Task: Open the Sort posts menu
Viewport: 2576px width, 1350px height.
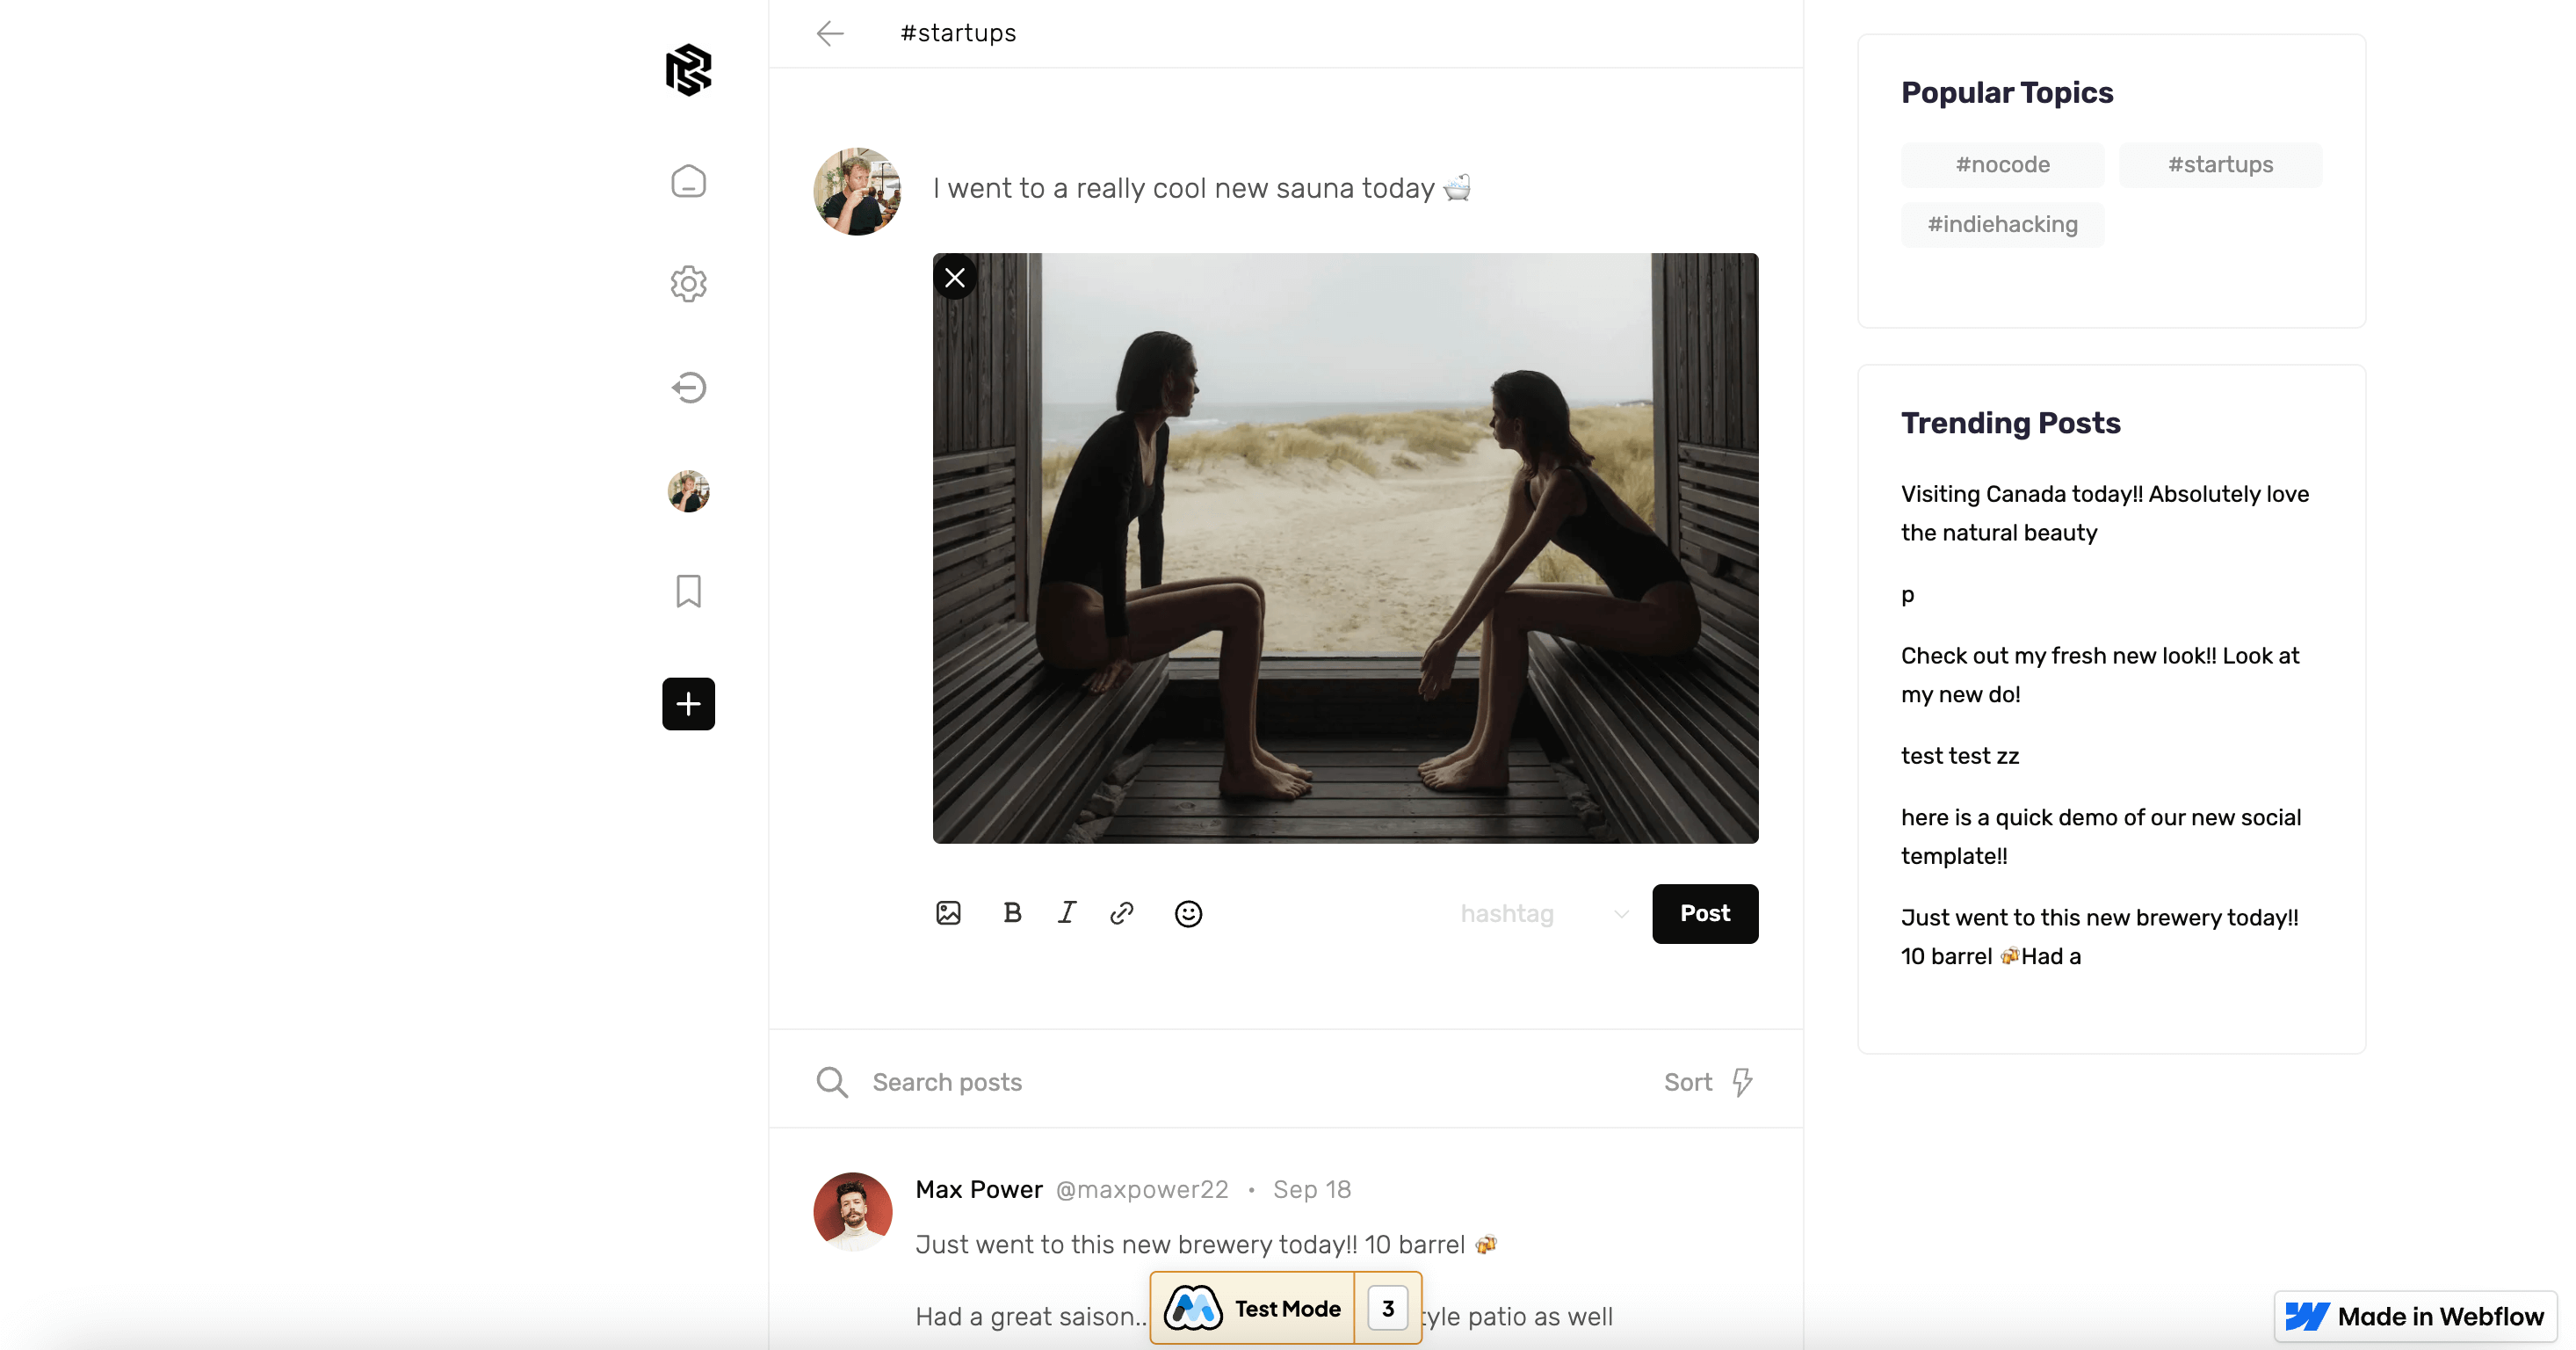Action: click(x=1708, y=1082)
